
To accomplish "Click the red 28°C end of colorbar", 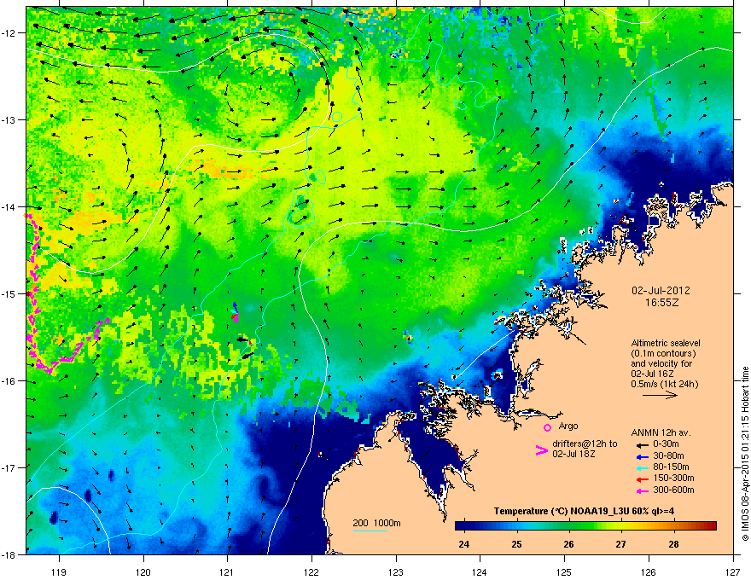I will coord(711,525).
